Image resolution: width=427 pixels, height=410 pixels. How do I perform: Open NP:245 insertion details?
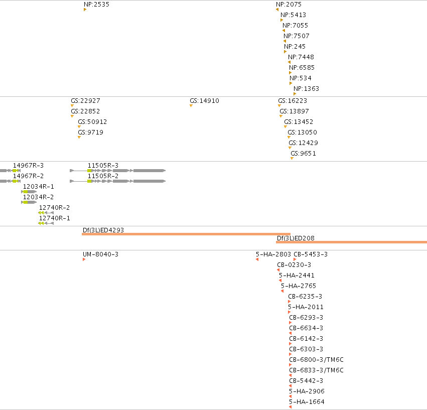point(295,47)
